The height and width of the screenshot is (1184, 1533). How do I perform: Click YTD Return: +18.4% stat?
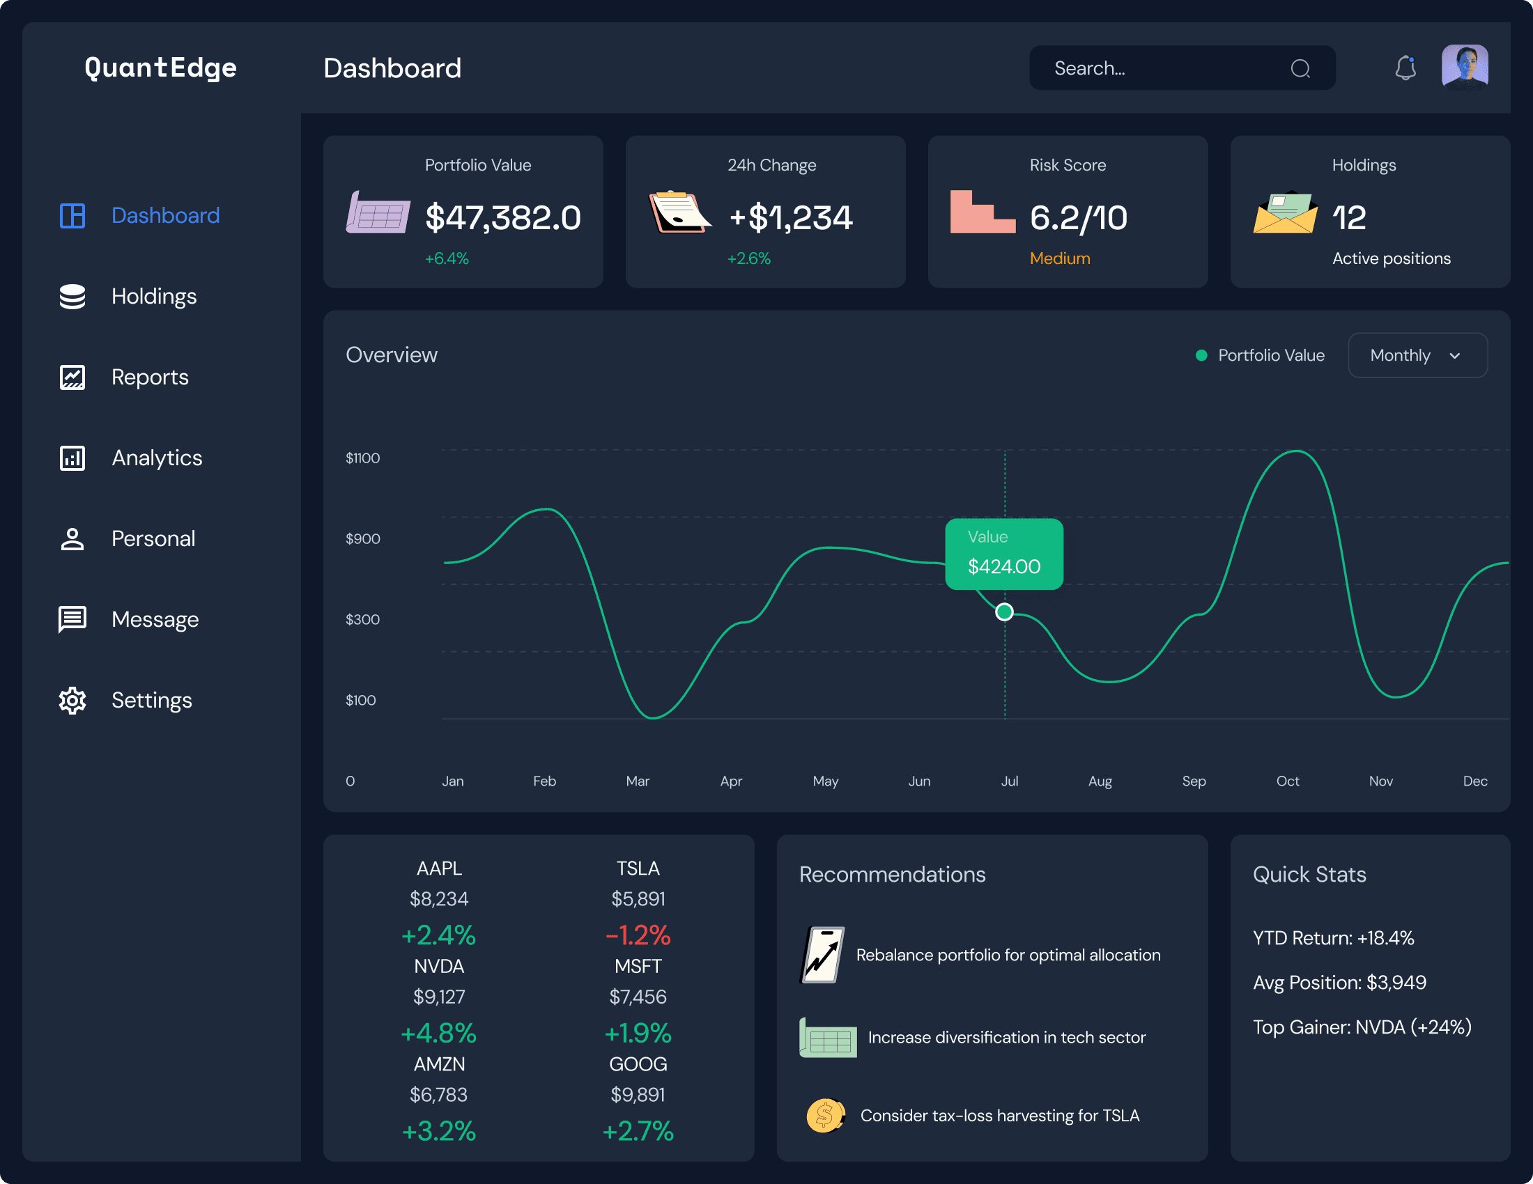[1333, 938]
